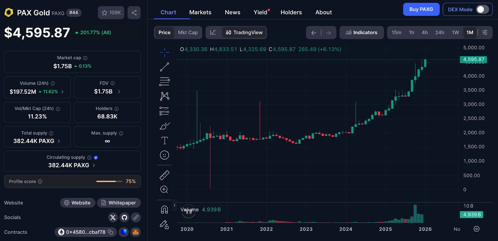Screen dimensions: 498x241
Task: Click the 4,595.87 current price label
Action: click(x=473, y=59)
